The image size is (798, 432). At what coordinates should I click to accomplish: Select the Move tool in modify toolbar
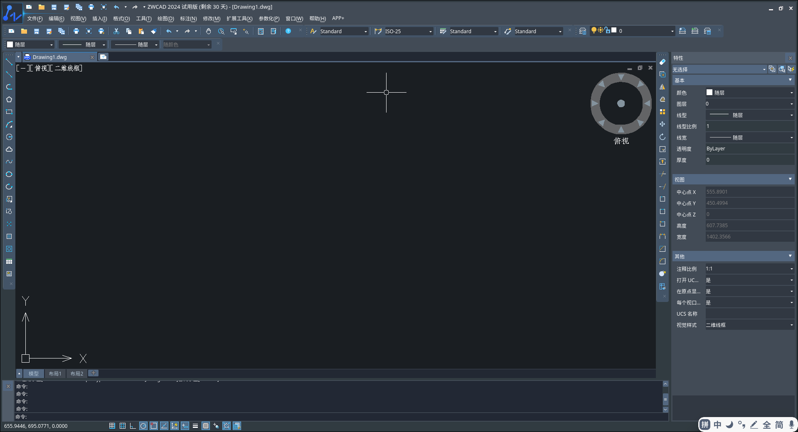663,124
